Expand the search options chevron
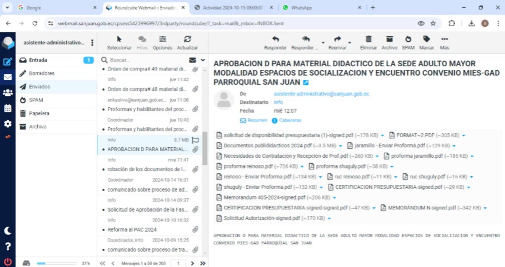Viewport: 505px width, 267px height. pyautogui.click(x=203, y=60)
